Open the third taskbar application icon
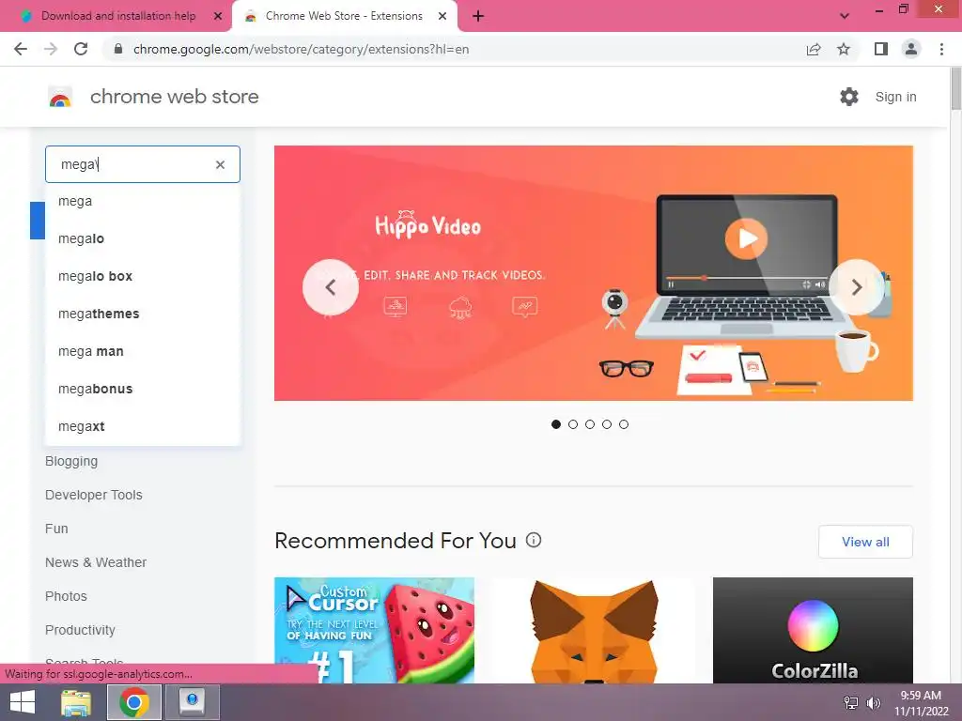The image size is (962, 721). click(x=192, y=702)
